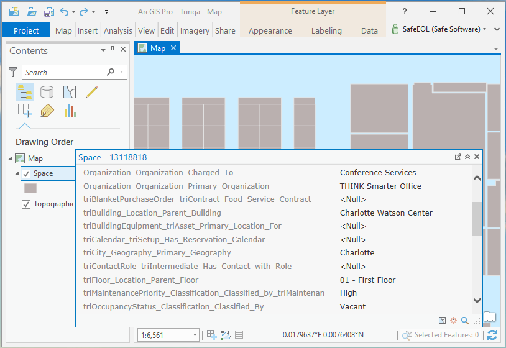Uncheck the Space layer visibility checkbox
This screenshot has height=348, width=506.
pos(26,173)
